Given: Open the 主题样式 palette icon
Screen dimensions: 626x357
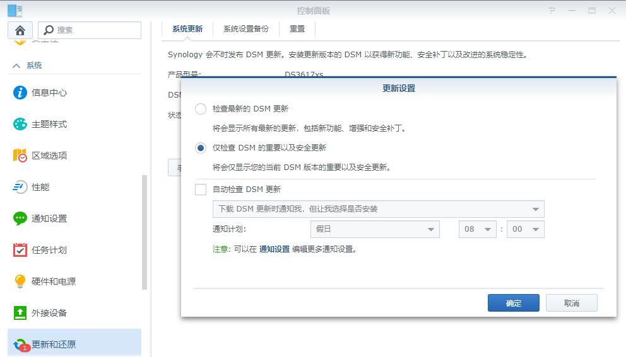Looking at the screenshot, I should 20,124.
